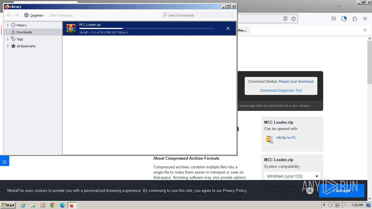The height and width of the screenshot is (209, 372).
Task: Cancel the MCC Loader.zip download
Action: pyautogui.click(x=228, y=28)
